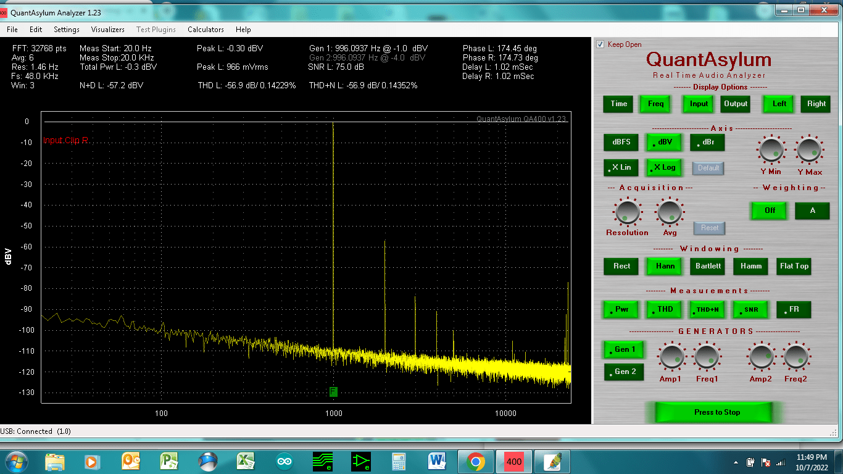This screenshot has width=843, height=474.
Task: Click the Resolution knob
Action: [627, 212]
